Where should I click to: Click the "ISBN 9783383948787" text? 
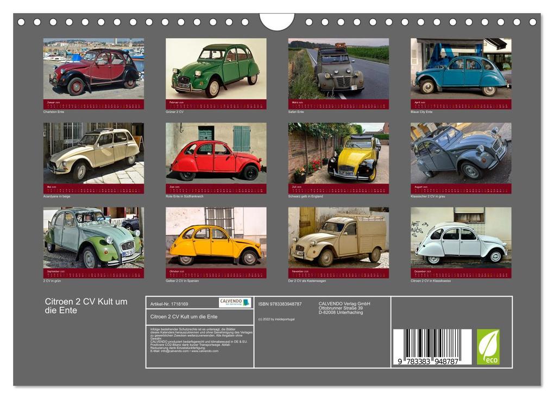280,304
